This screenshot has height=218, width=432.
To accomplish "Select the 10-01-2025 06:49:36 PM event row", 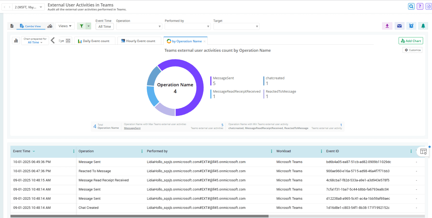I will coord(217,162).
